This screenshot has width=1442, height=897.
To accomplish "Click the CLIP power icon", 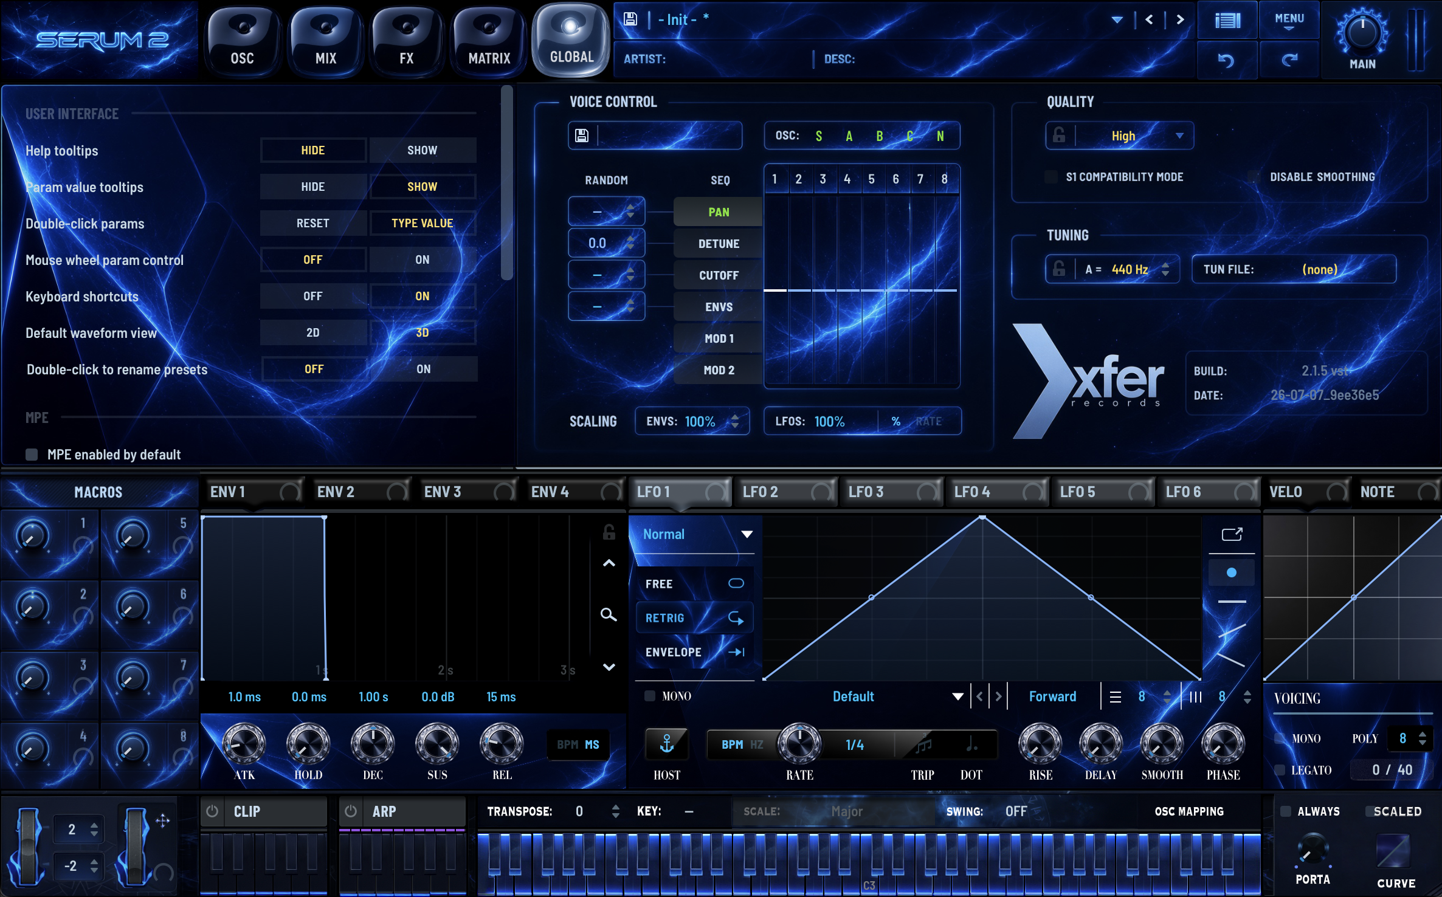I will (x=212, y=811).
